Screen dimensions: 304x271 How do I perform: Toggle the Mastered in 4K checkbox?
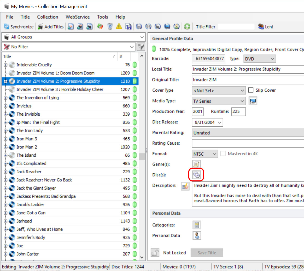click(x=223, y=154)
